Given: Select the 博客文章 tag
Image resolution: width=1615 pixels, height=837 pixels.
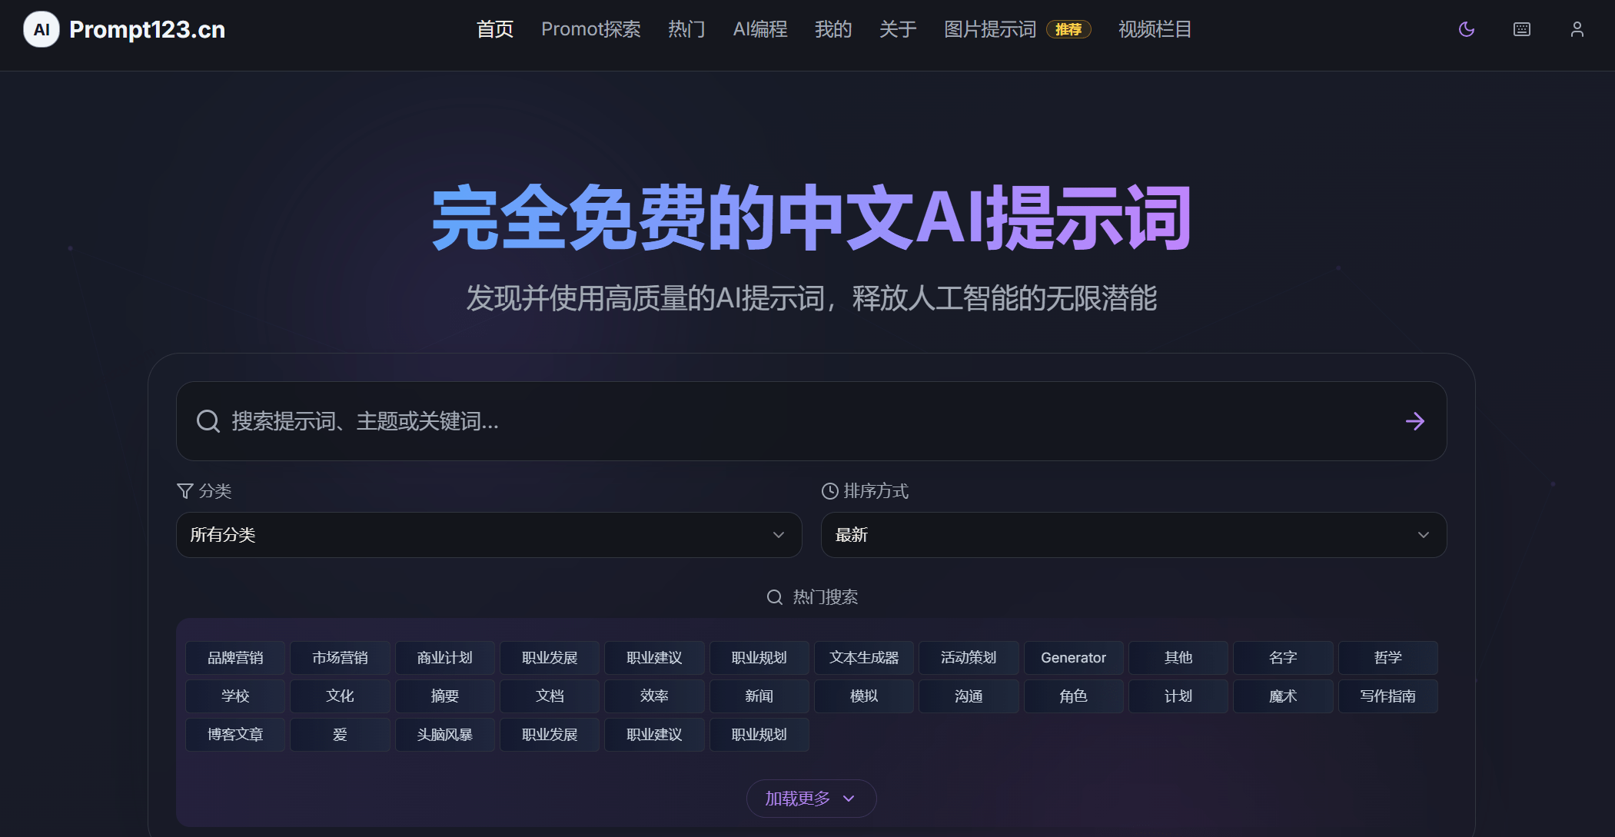Looking at the screenshot, I should (x=235, y=735).
